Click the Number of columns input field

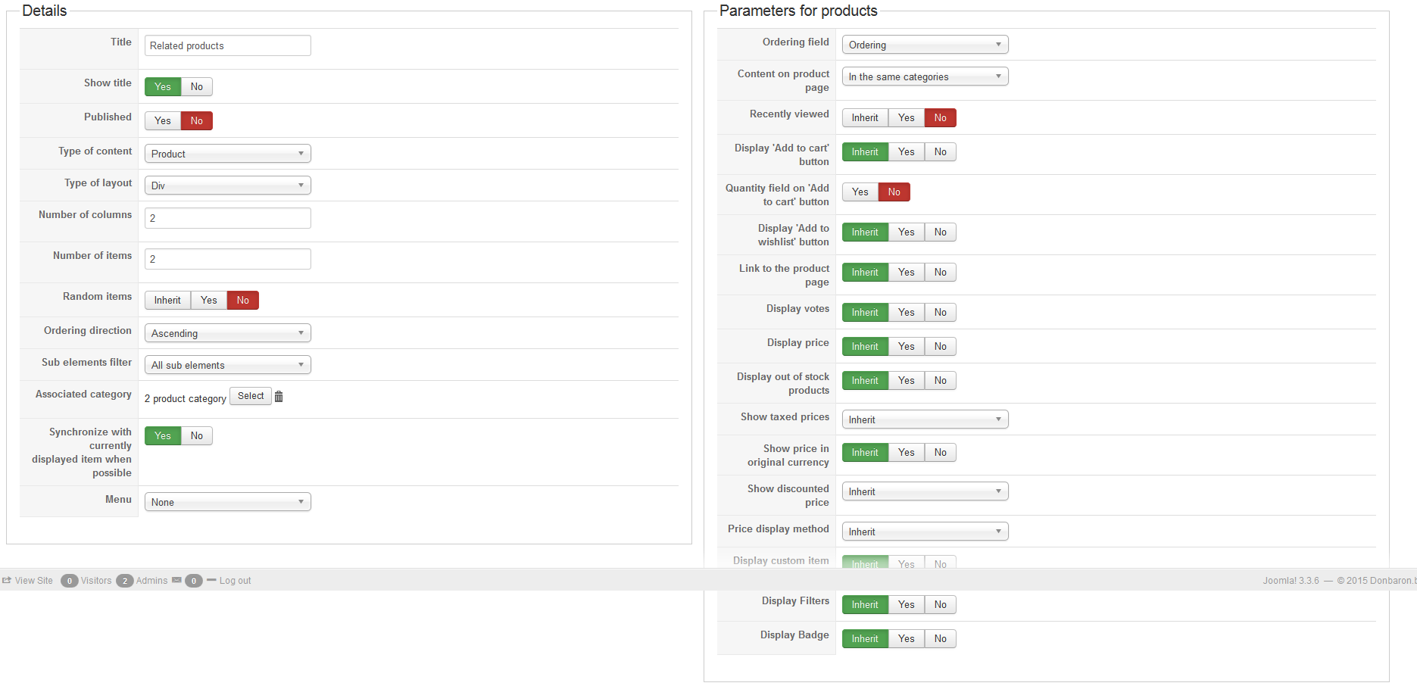click(x=227, y=218)
